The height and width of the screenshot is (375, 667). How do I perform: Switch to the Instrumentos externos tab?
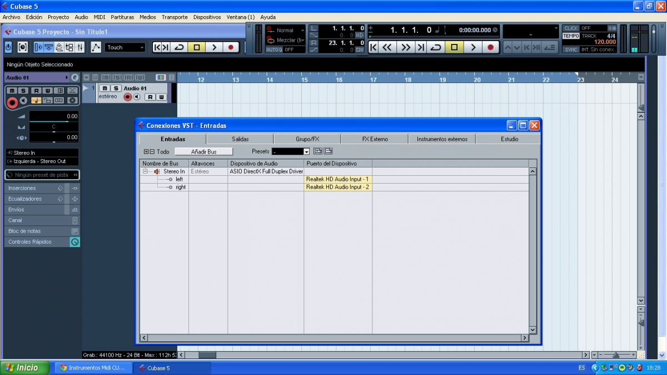[x=442, y=139]
